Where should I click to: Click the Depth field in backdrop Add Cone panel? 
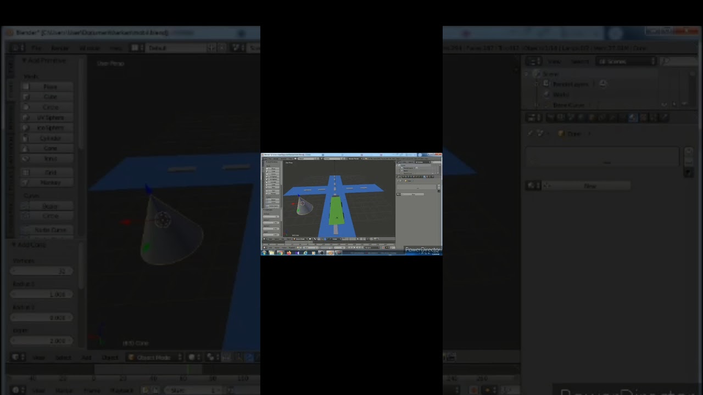(42, 341)
